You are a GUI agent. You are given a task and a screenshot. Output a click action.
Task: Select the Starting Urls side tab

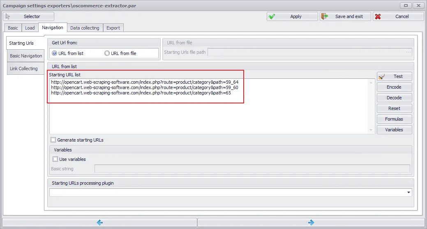[x=25, y=43]
